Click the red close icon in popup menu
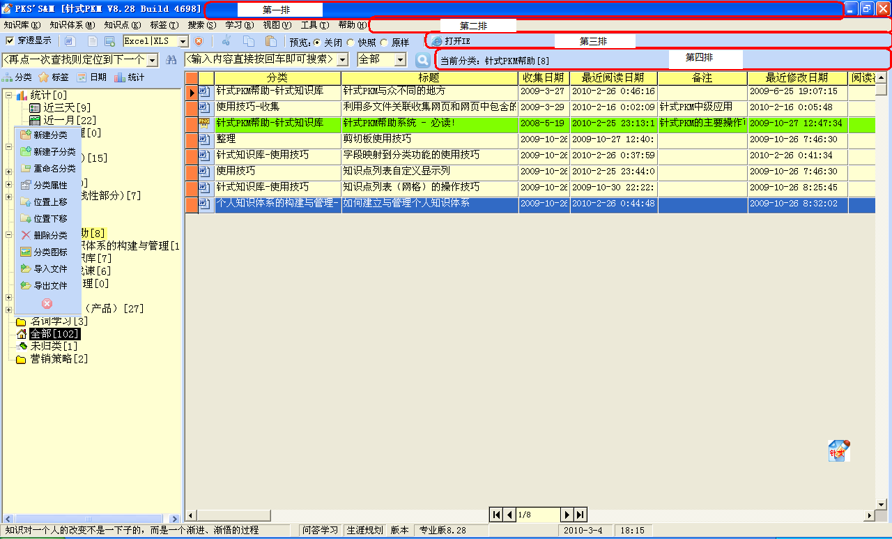 click(47, 303)
